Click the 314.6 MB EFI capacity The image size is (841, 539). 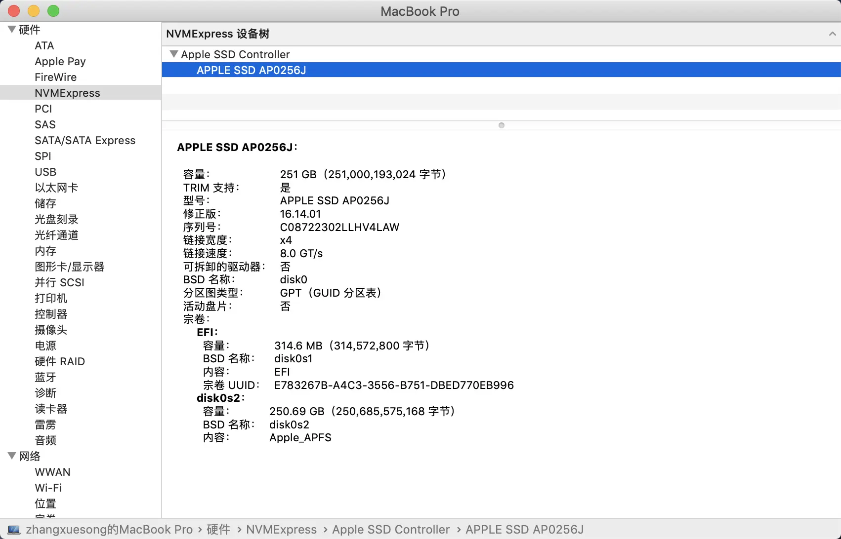coord(352,346)
